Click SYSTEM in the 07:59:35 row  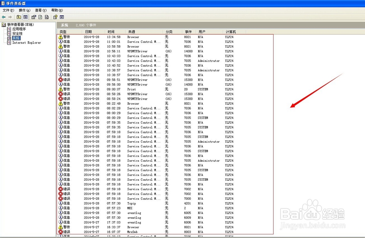click(203, 127)
